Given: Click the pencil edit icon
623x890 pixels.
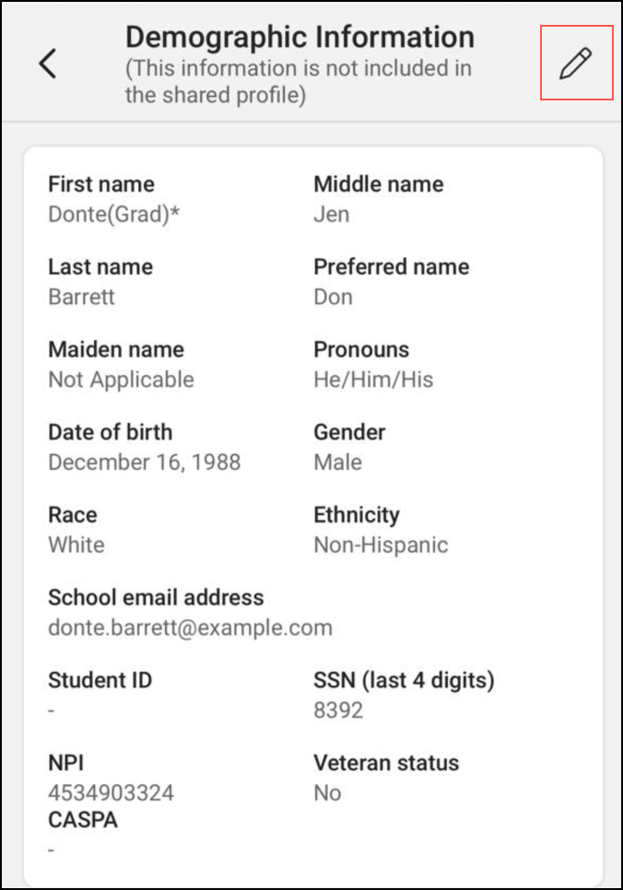Looking at the screenshot, I should coord(575,64).
